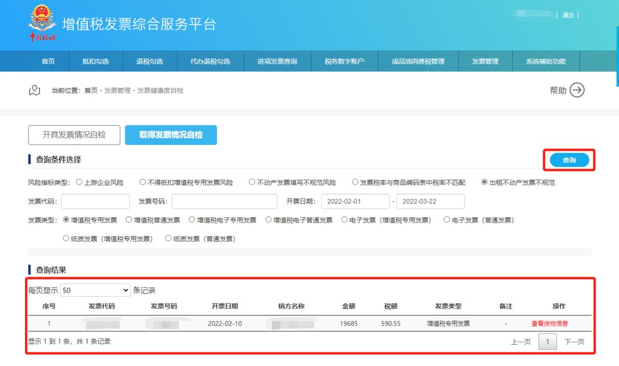Go to 下一页 in pagination
The height and width of the screenshot is (366, 619).
(574, 342)
